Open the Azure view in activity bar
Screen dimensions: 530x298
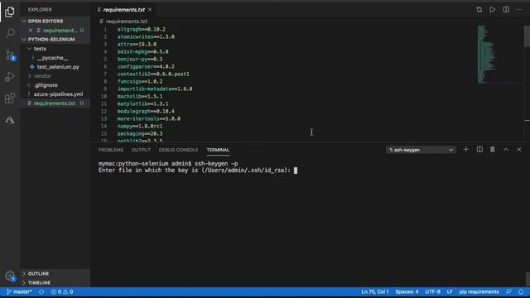pyautogui.click(x=10, y=120)
